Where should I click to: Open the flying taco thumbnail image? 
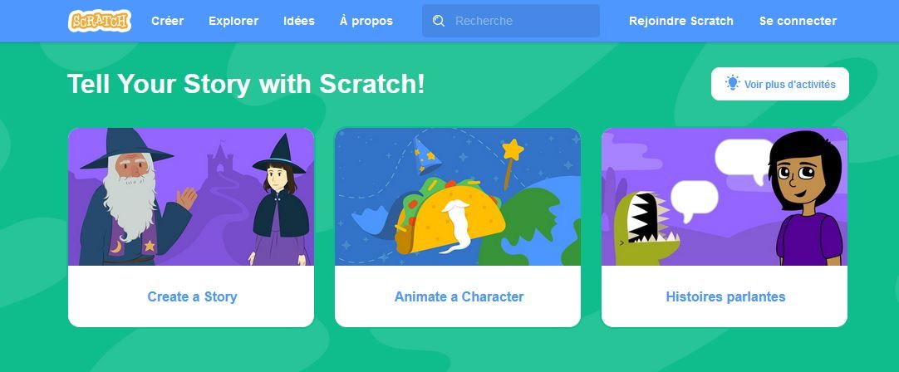(x=458, y=197)
